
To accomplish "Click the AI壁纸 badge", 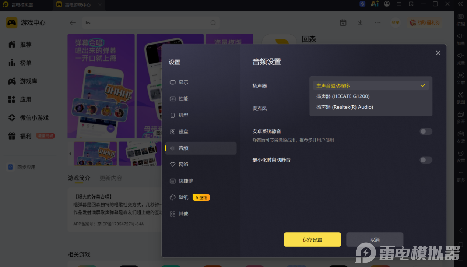I will pyautogui.click(x=201, y=197).
